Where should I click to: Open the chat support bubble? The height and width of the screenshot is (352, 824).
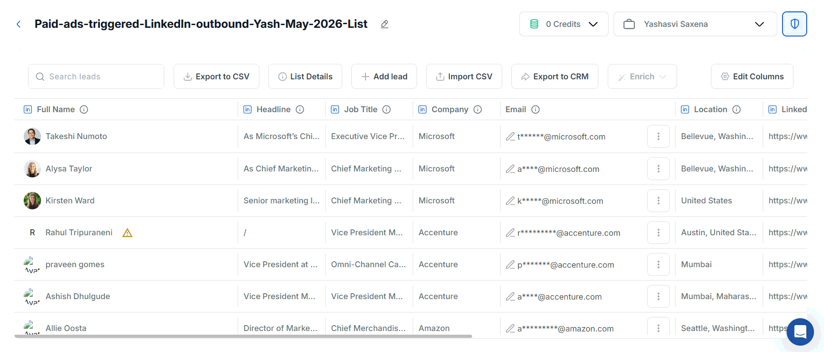(800, 332)
